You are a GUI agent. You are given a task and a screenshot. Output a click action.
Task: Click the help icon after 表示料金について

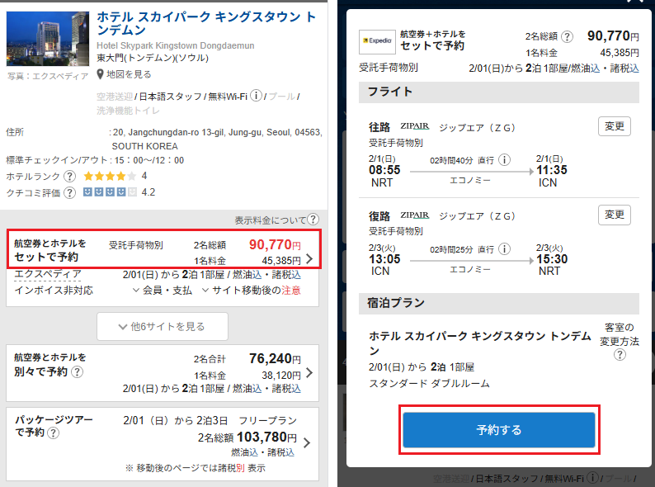pos(313,220)
